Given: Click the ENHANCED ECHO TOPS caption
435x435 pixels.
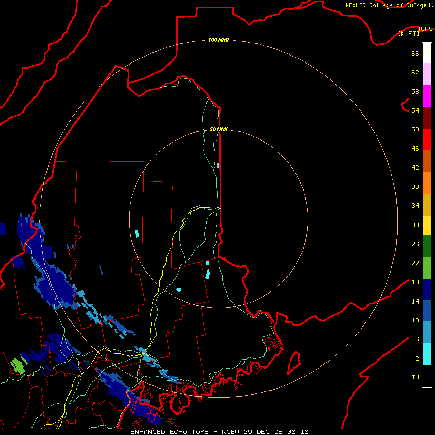Looking at the screenshot, I should click(170, 432).
